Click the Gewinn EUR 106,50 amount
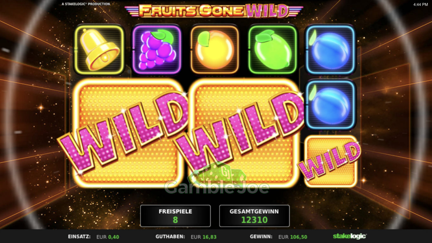 (x=293, y=237)
